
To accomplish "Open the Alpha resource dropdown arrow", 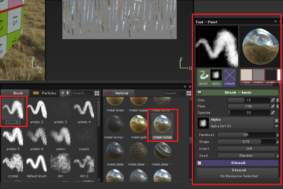I will 276,126.
